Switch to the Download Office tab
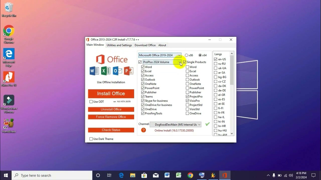The image size is (321, 180). coord(145,45)
